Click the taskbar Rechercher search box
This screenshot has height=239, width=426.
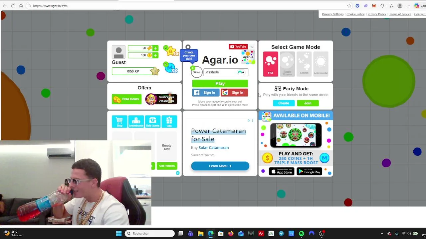point(150,234)
